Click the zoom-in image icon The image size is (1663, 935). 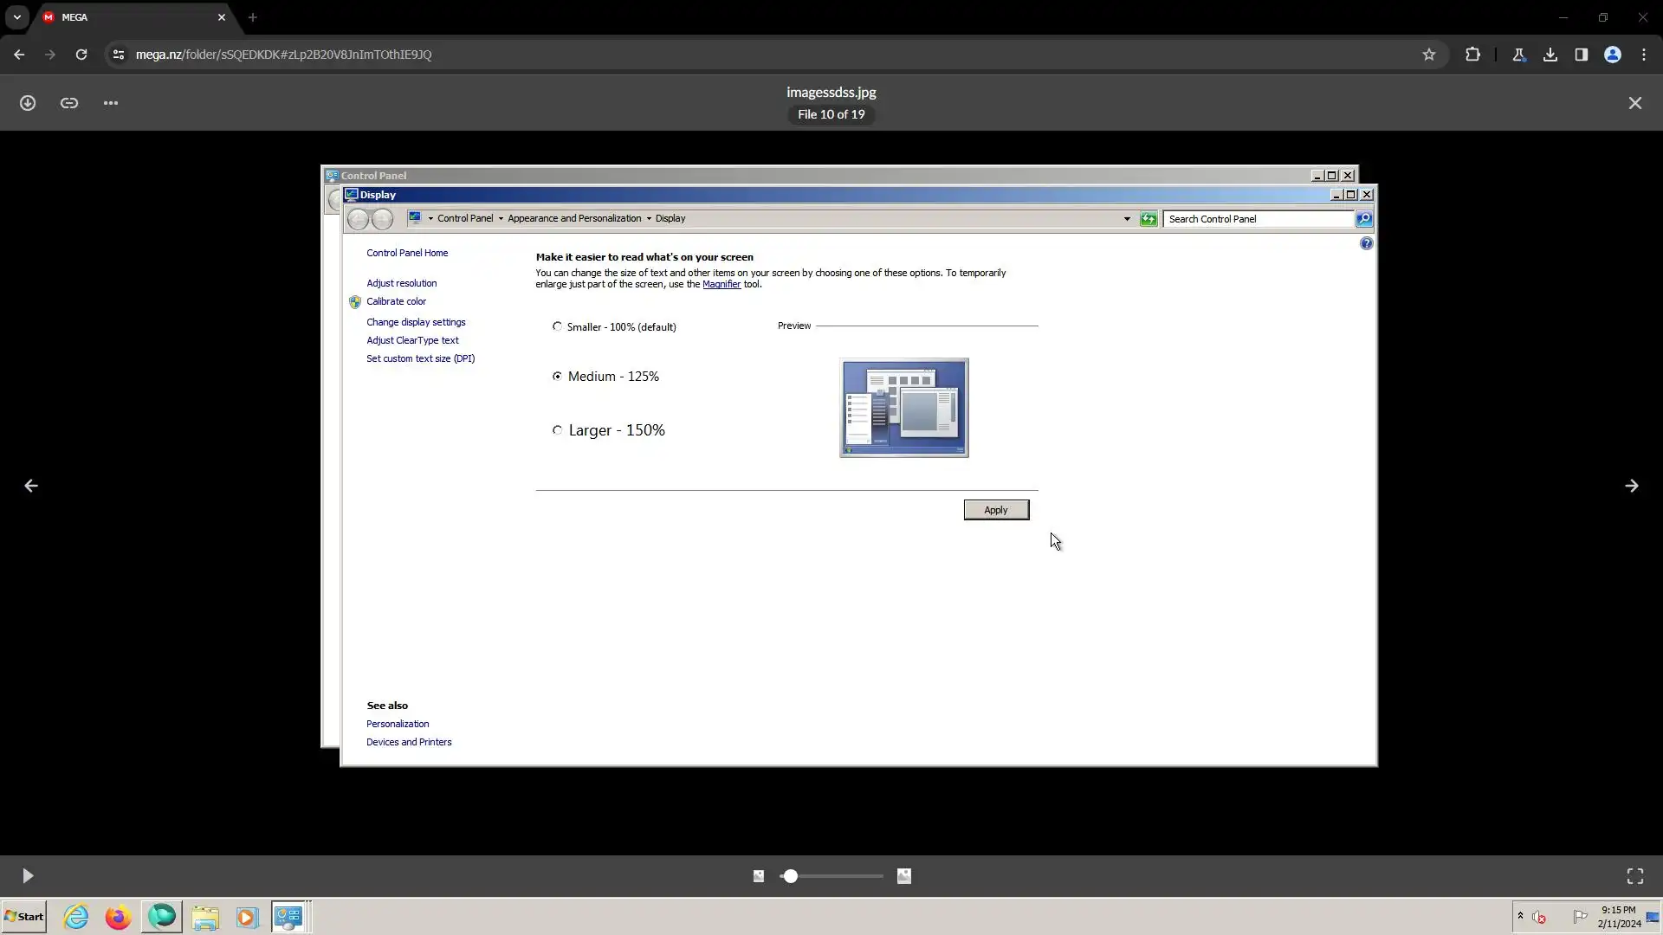903,876
